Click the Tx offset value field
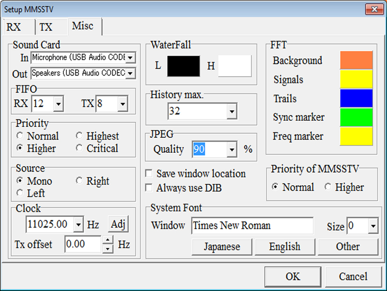Viewport: 387px width, 291px height. pos(83,244)
